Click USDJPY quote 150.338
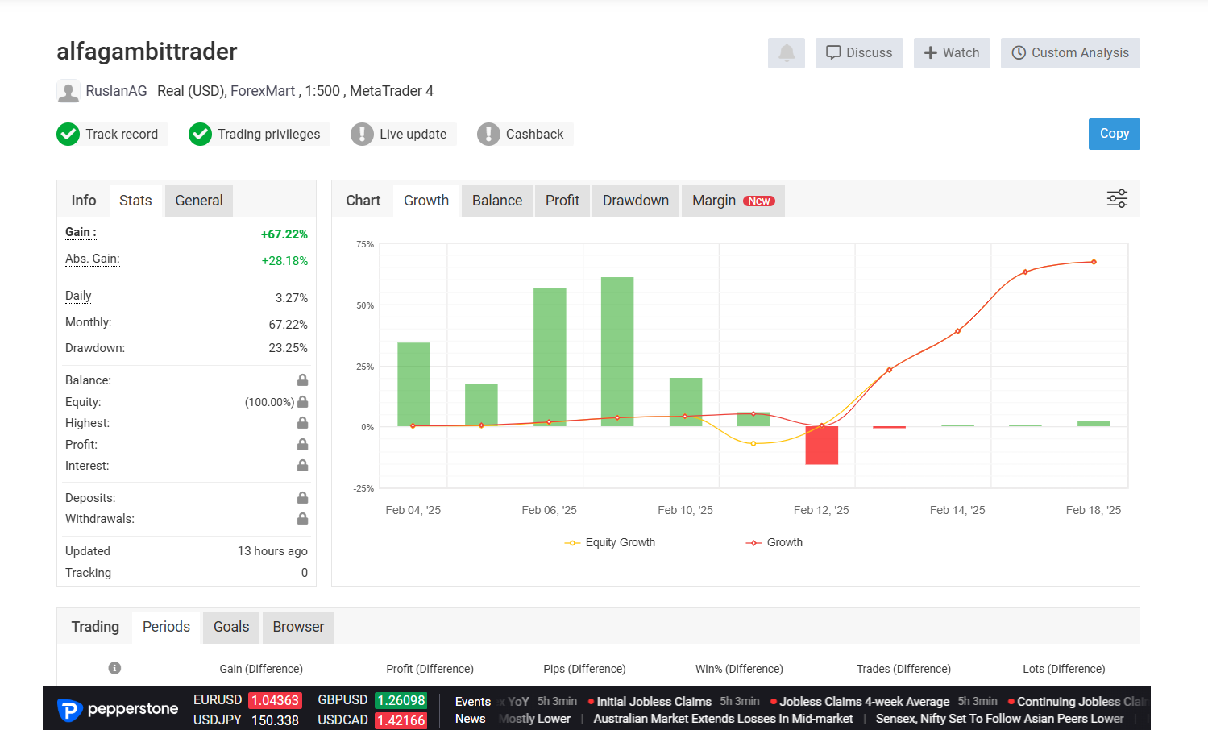Viewport: 1208px width, 730px height. (x=275, y=720)
